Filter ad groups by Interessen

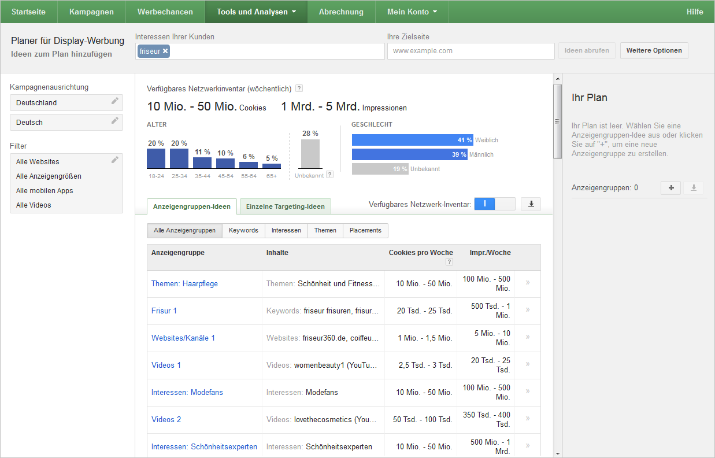286,230
